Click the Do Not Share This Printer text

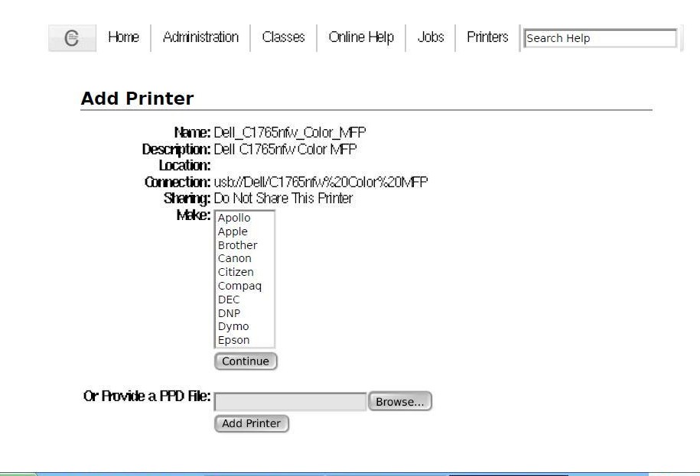pyautogui.click(x=284, y=199)
